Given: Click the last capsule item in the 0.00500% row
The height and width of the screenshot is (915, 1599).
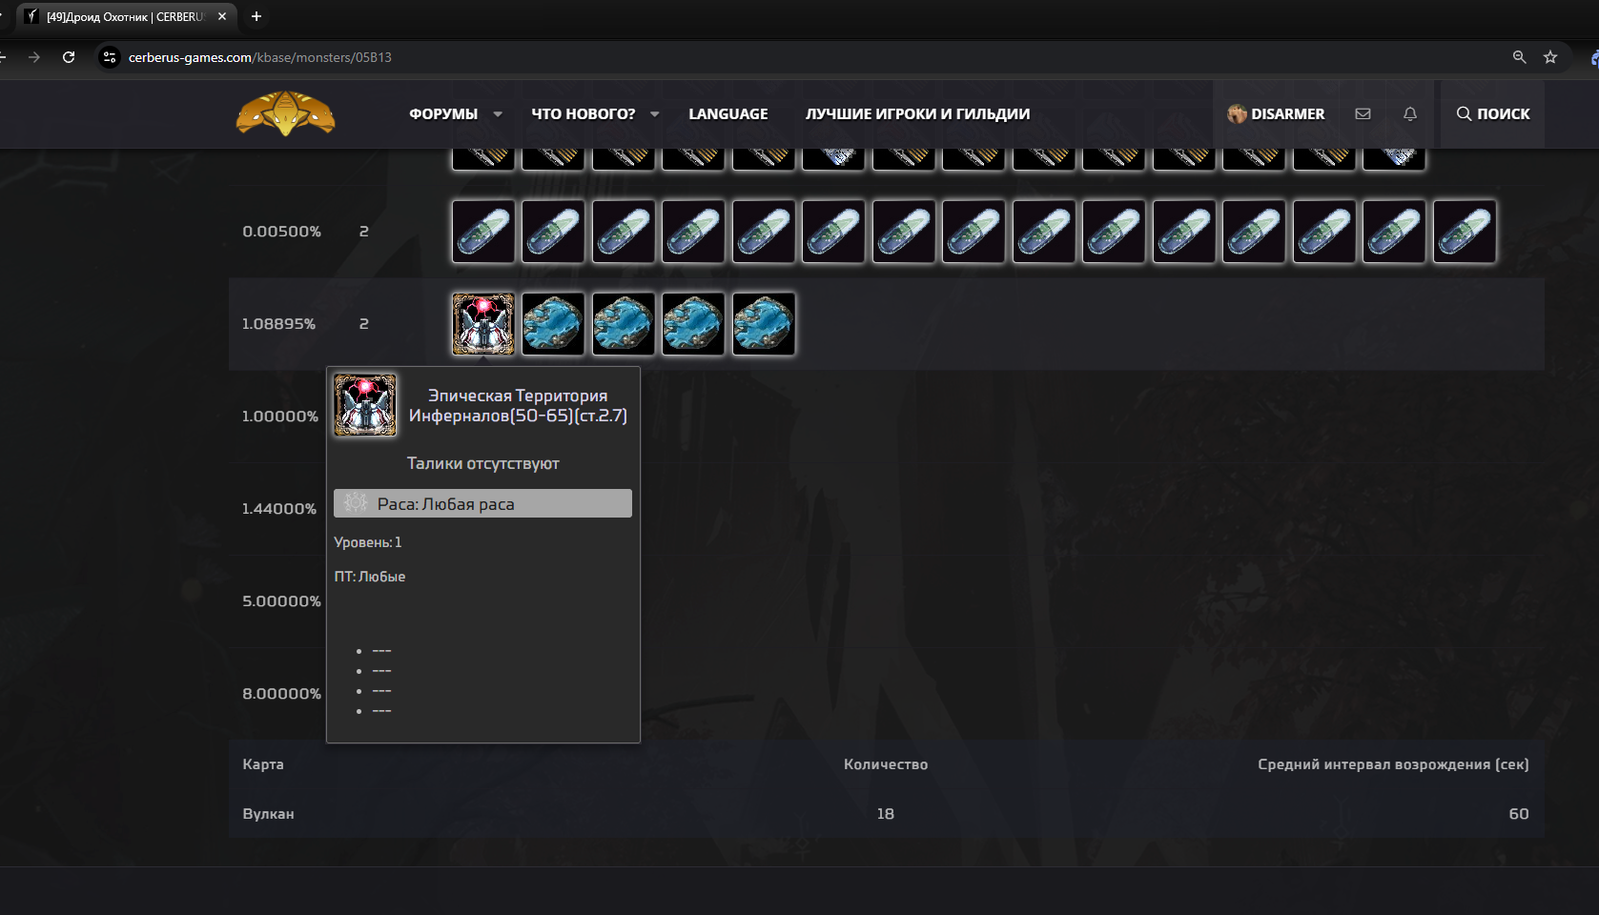Looking at the screenshot, I should click(1465, 232).
